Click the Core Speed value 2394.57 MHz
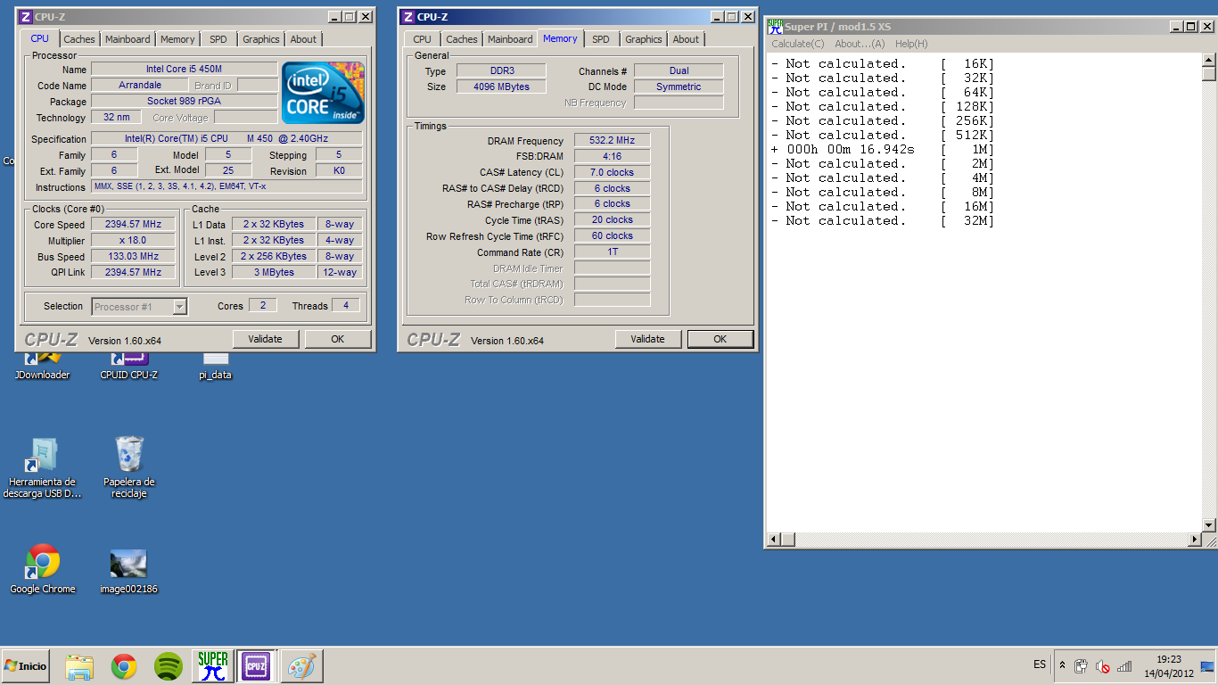 click(134, 225)
